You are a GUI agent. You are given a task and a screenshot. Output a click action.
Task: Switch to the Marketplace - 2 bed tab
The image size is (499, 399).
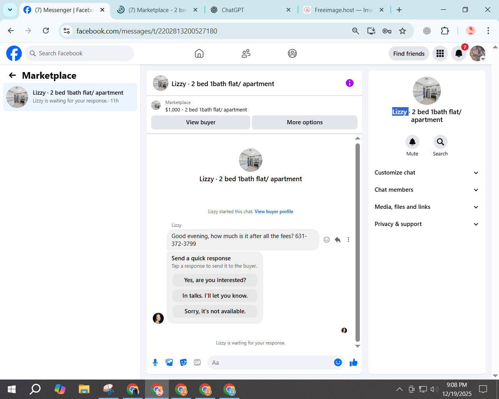(x=157, y=10)
